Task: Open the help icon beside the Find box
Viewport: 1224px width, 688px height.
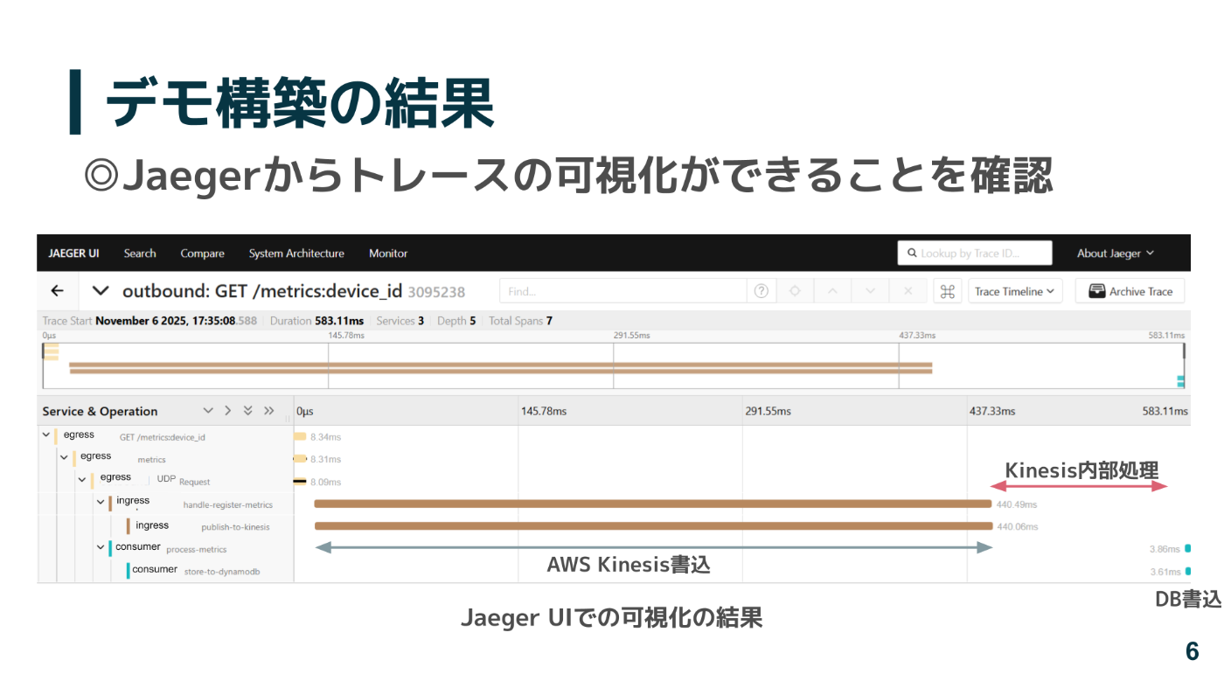Action: pos(761,290)
